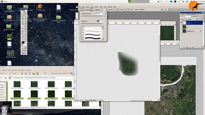
Task: Select the Rectangular Marquee tool in toolbox
Action: (x=23, y=14)
